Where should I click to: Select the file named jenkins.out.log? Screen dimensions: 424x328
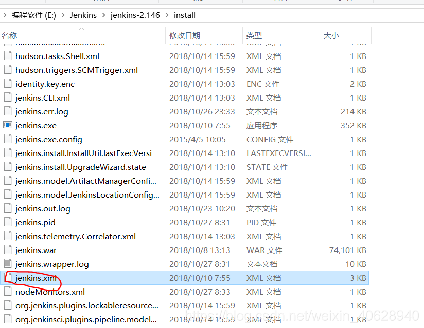pos(43,208)
